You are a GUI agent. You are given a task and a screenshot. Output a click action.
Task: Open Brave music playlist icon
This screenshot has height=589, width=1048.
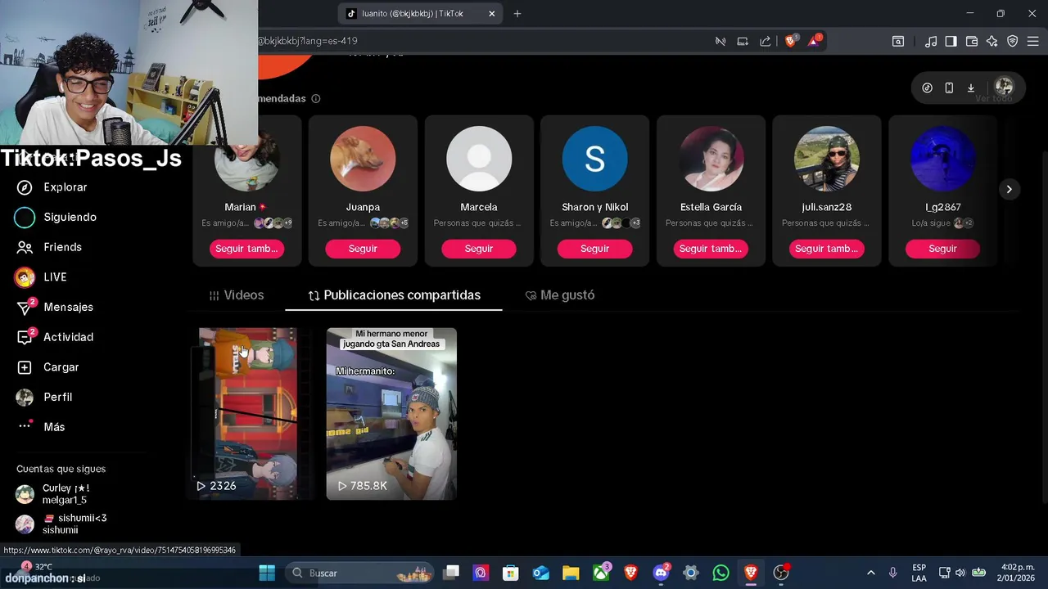931,41
